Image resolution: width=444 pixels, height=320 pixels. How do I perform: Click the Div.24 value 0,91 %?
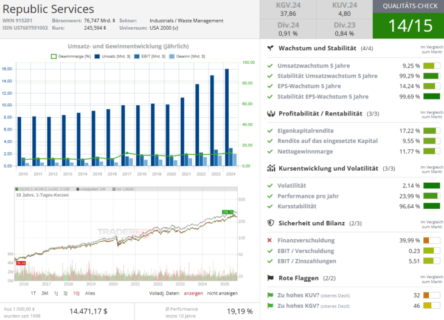288,33
